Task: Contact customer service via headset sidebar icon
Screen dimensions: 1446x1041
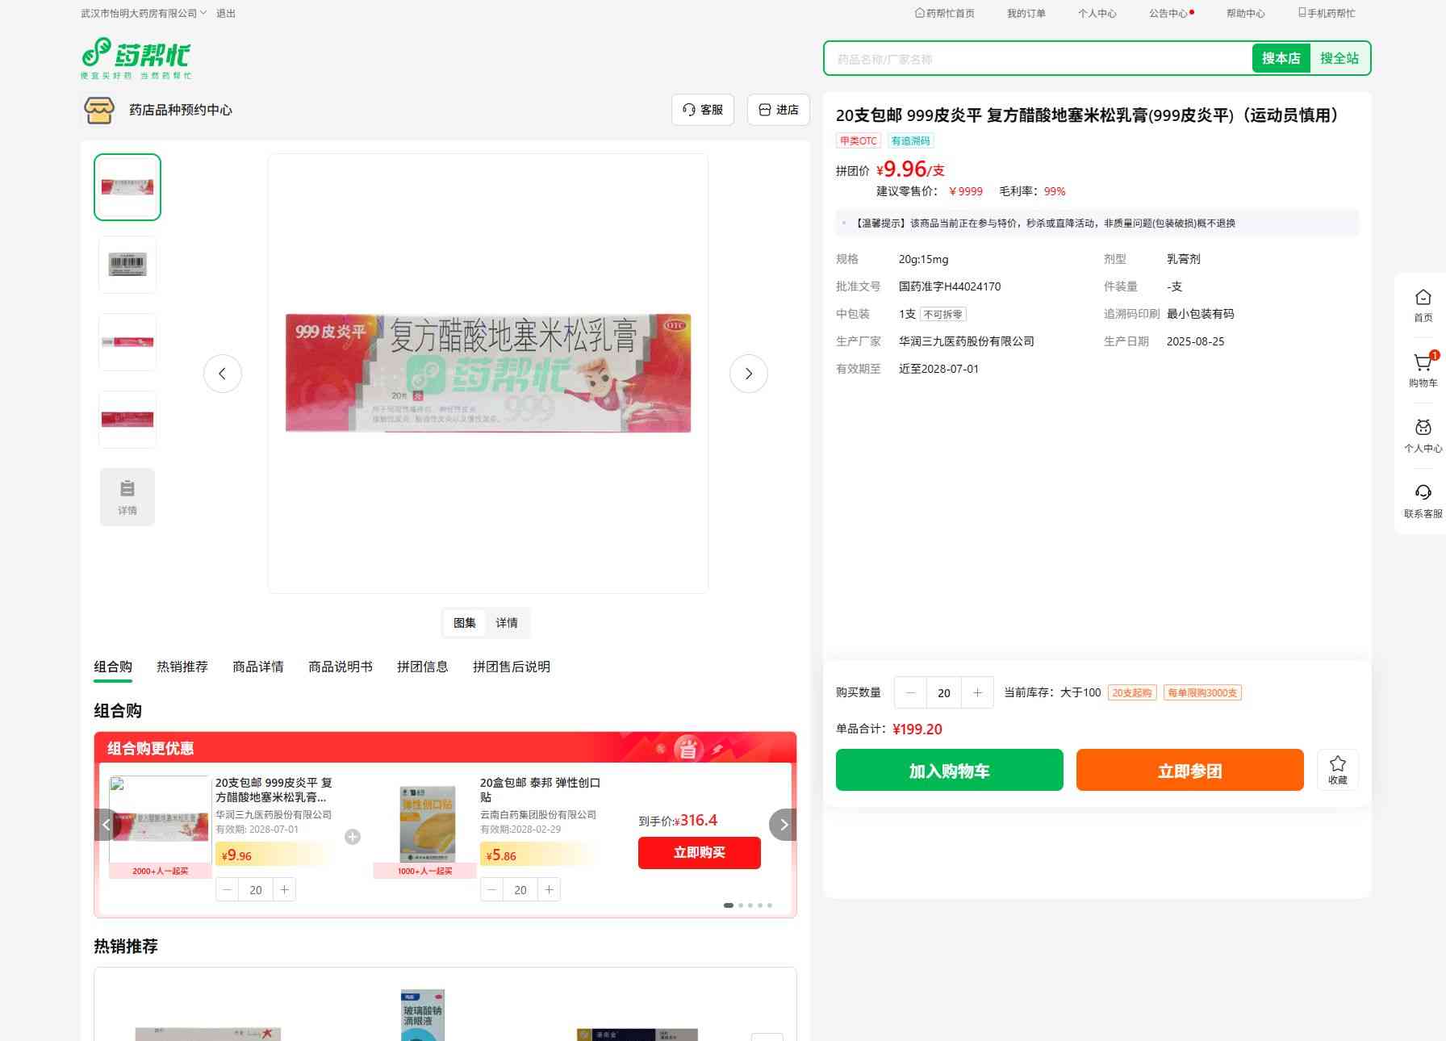Action: [1423, 494]
